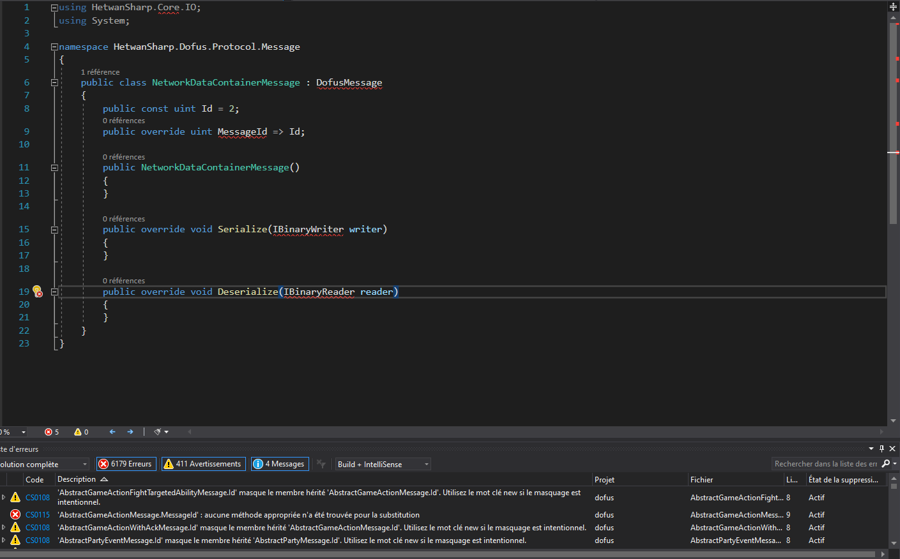
Task: Click the editor vertical scrollbar thumb
Action: pyautogui.click(x=893, y=123)
